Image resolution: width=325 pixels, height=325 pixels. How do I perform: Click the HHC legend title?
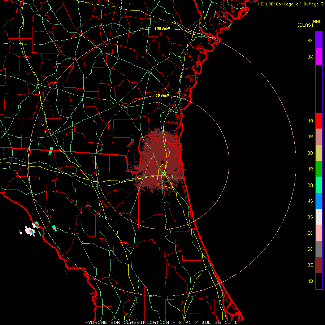click(x=317, y=22)
